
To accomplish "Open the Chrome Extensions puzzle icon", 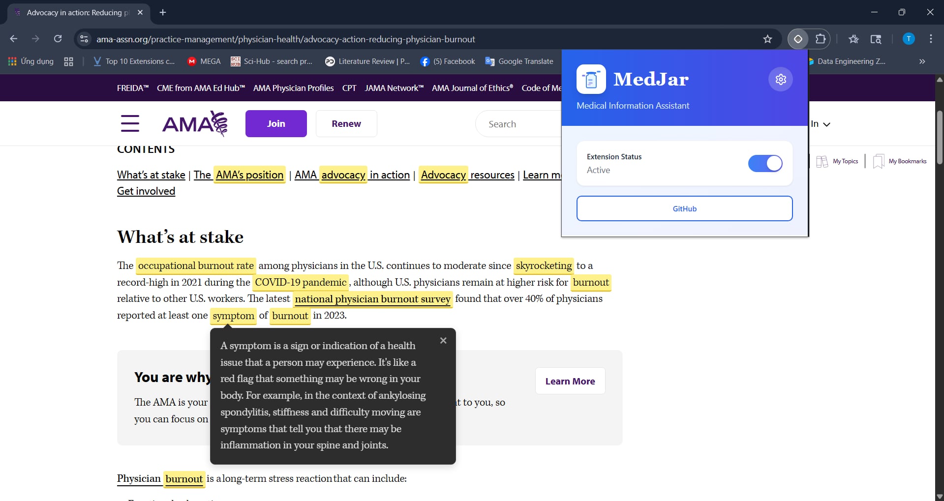I will point(820,39).
